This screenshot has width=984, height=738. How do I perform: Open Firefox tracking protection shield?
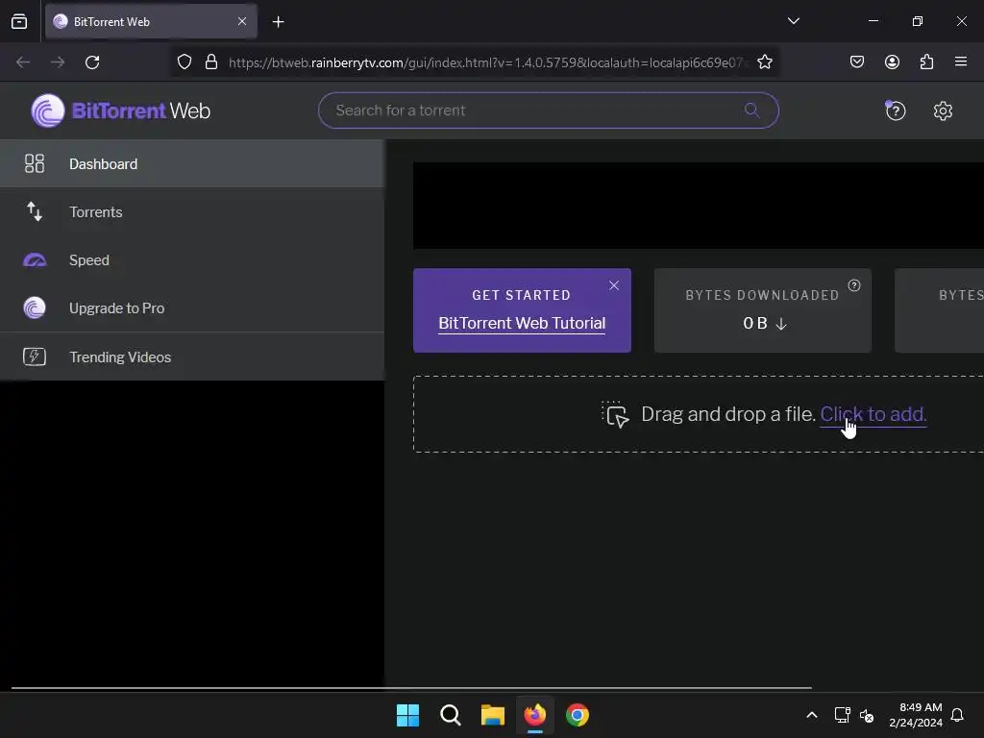tap(184, 62)
